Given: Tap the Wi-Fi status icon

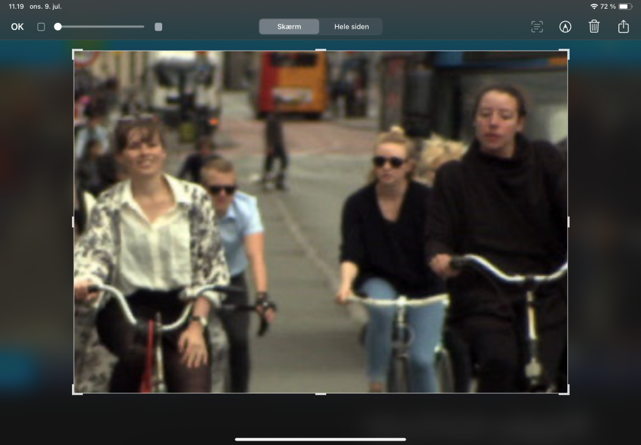Looking at the screenshot, I should [594, 6].
